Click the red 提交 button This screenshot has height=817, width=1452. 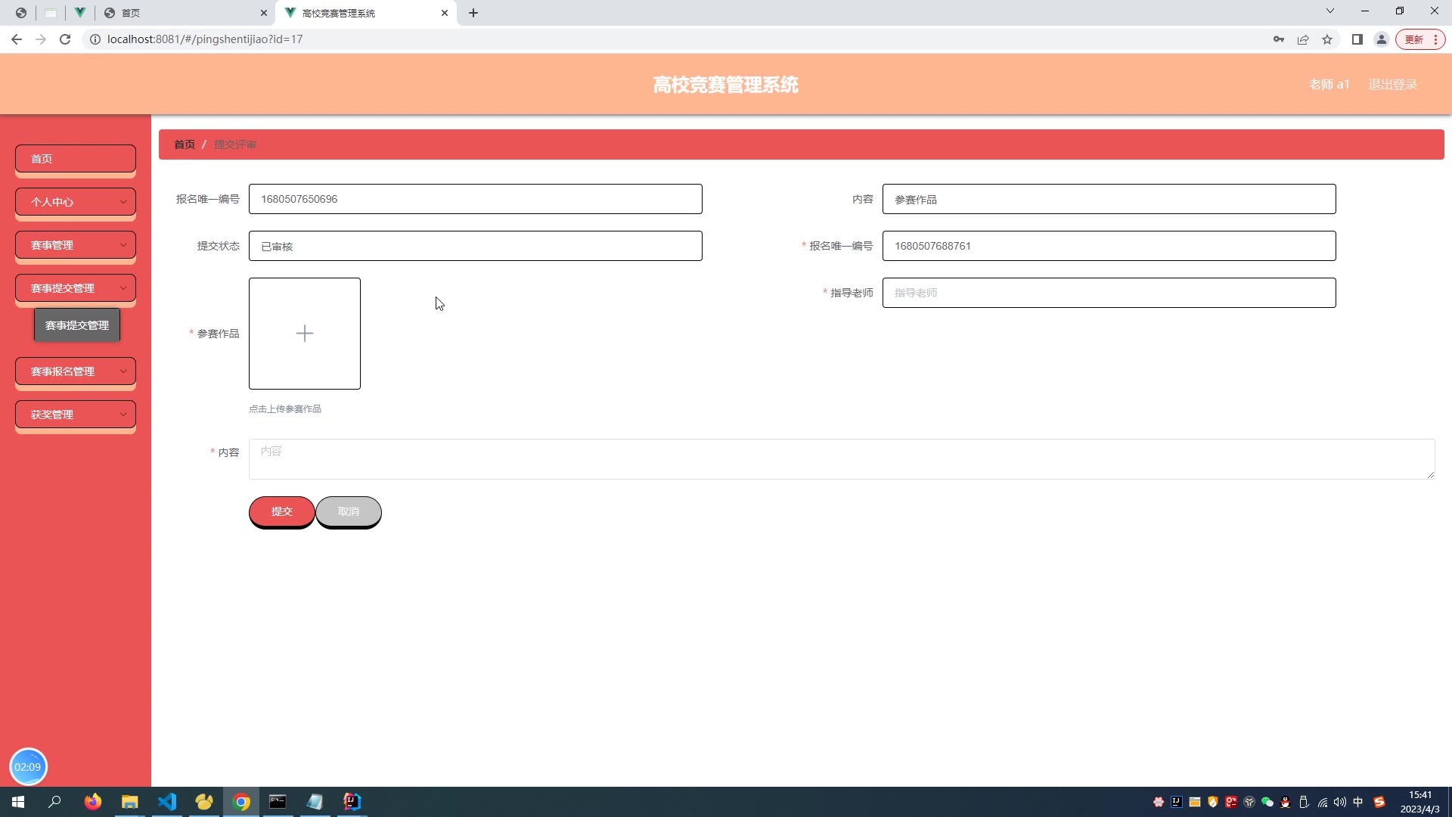(x=281, y=511)
